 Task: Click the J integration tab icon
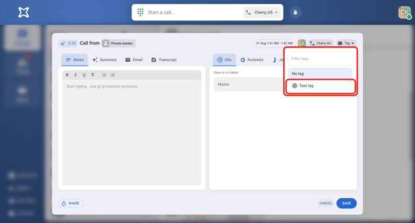pos(274,60)
